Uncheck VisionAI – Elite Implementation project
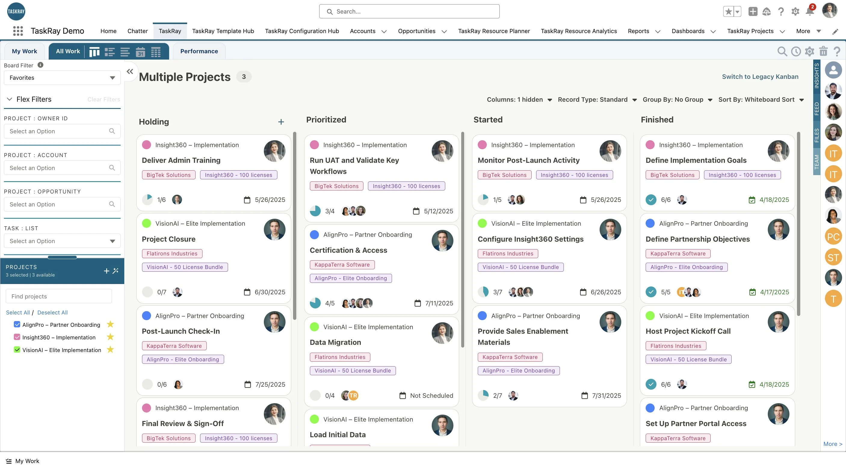 point(17,350)
